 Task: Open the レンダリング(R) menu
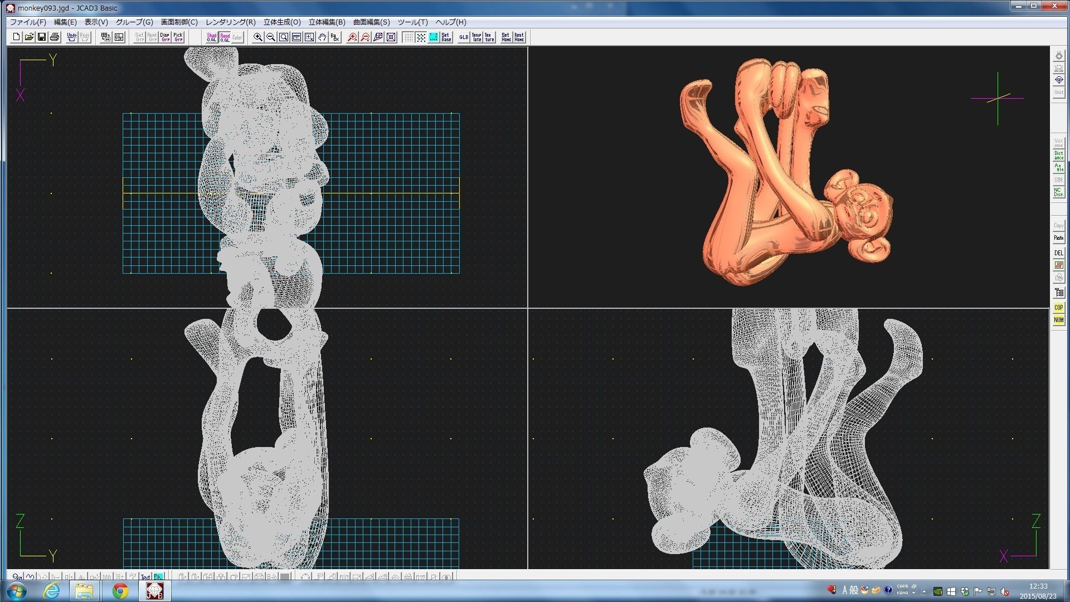pos(230,22)
